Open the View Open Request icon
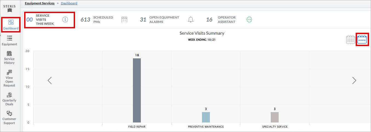This screenshot has height=132, width=371. point(9,72)
